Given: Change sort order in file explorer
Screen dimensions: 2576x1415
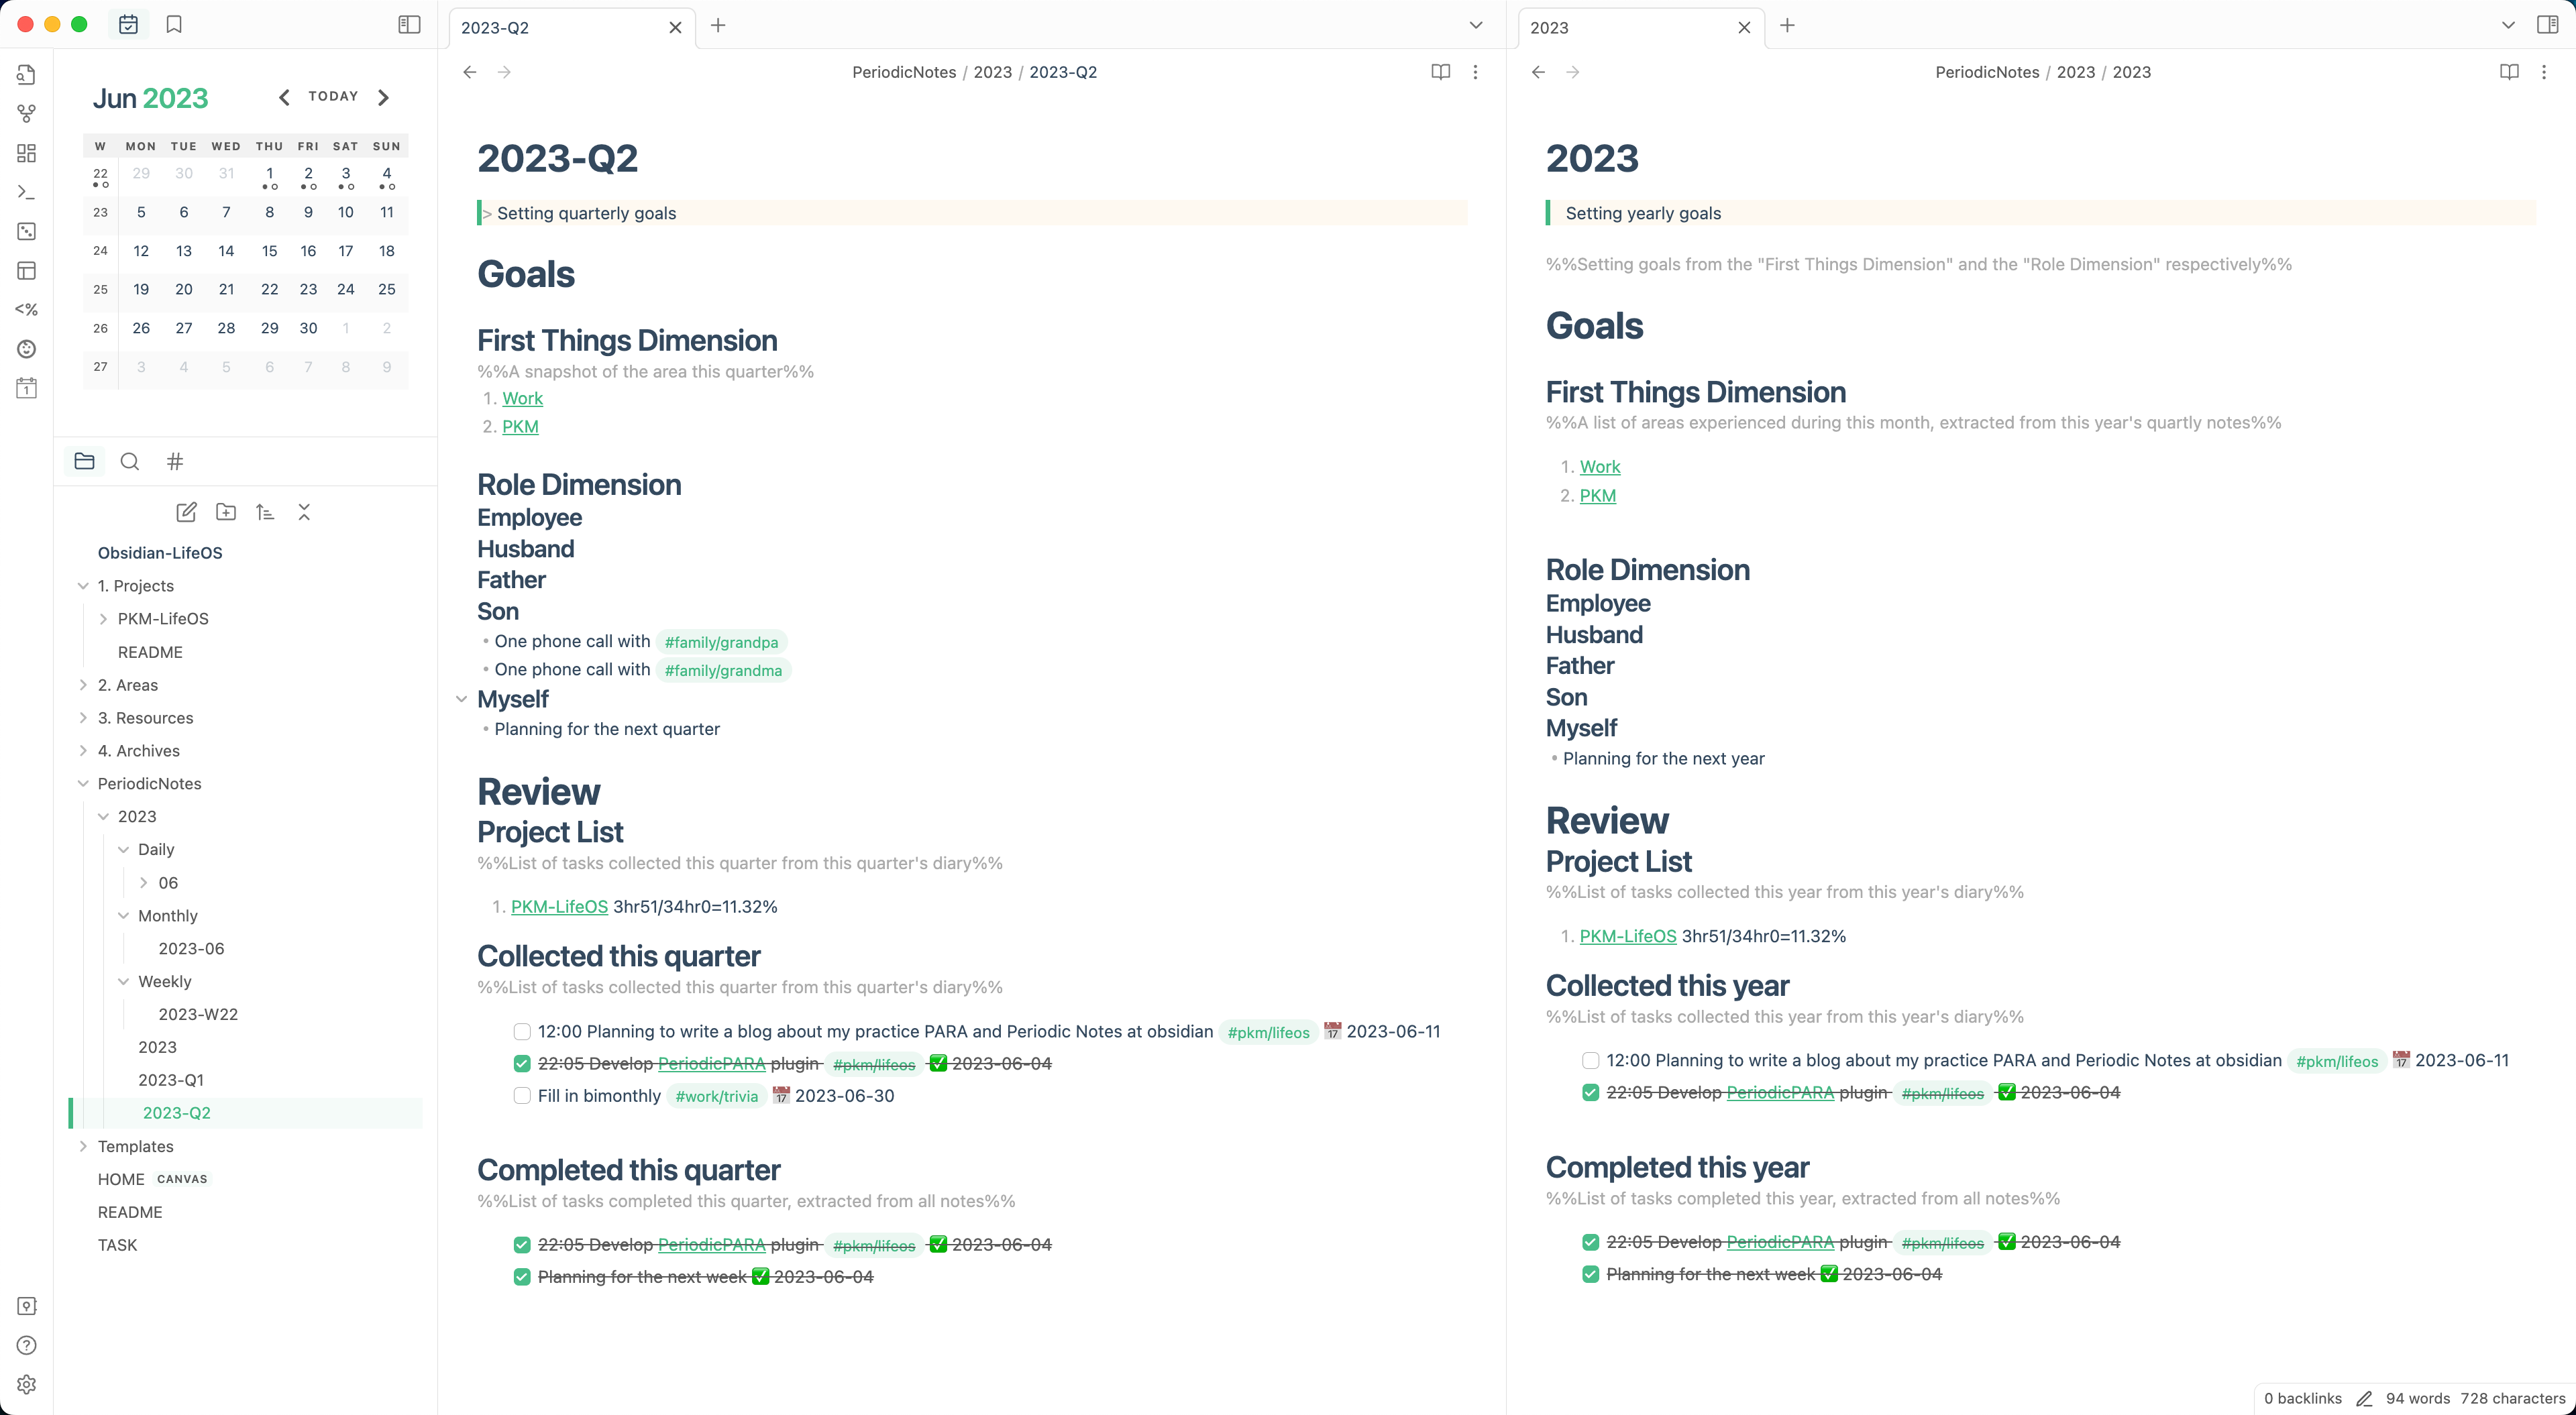Looking at the screenshot, I should click(265, 512).
